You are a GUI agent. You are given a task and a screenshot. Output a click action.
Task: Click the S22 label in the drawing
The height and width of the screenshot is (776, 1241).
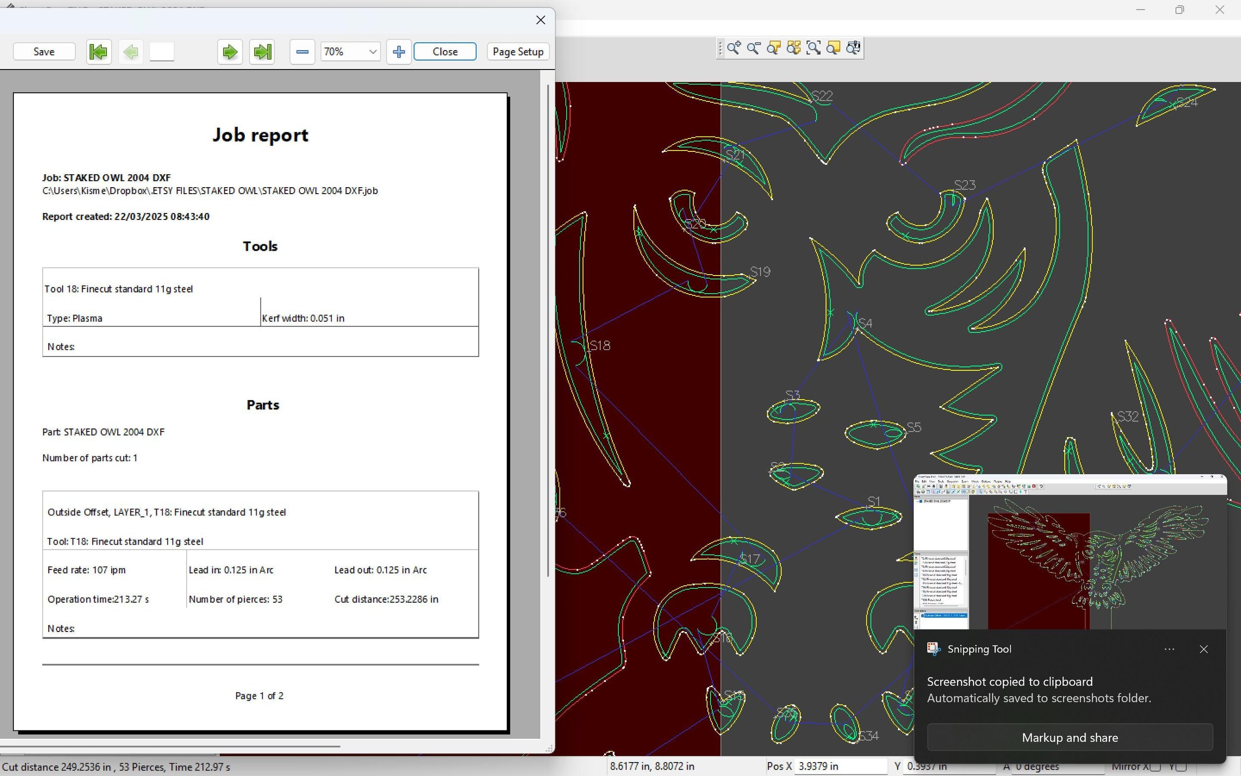click(x=822, y=96)
